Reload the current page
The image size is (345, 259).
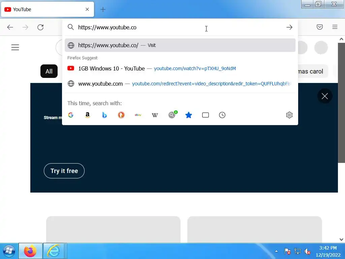tap(40, 27)
